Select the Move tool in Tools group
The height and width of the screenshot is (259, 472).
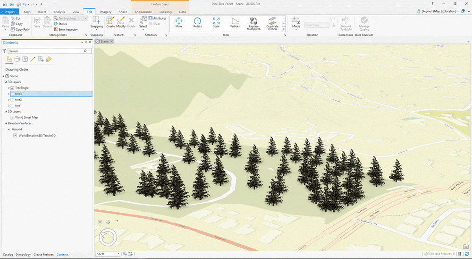click(179, 22)
